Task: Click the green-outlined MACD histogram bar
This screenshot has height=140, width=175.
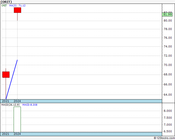Action: click(x=17, y=119)
